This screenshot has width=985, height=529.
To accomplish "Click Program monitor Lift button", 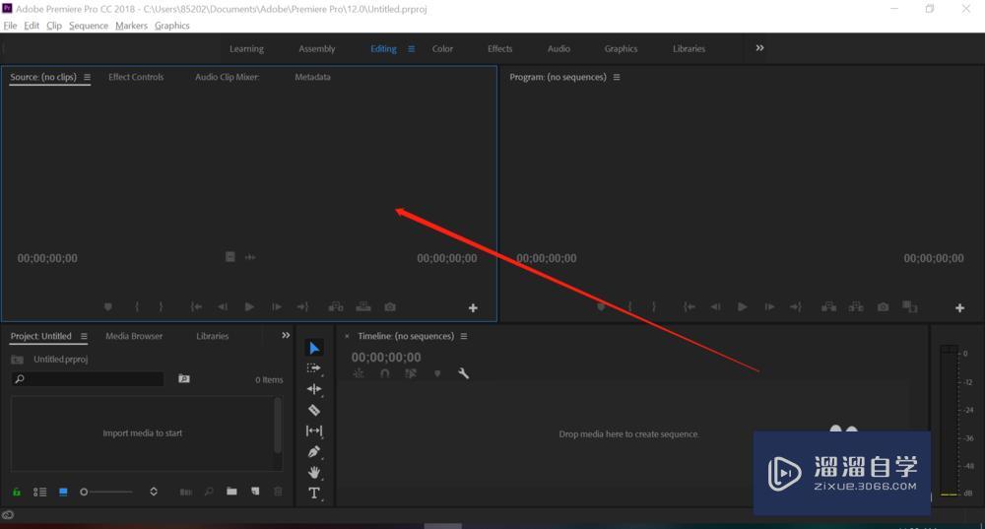I will pyautogui.click(x=828, y=306).
